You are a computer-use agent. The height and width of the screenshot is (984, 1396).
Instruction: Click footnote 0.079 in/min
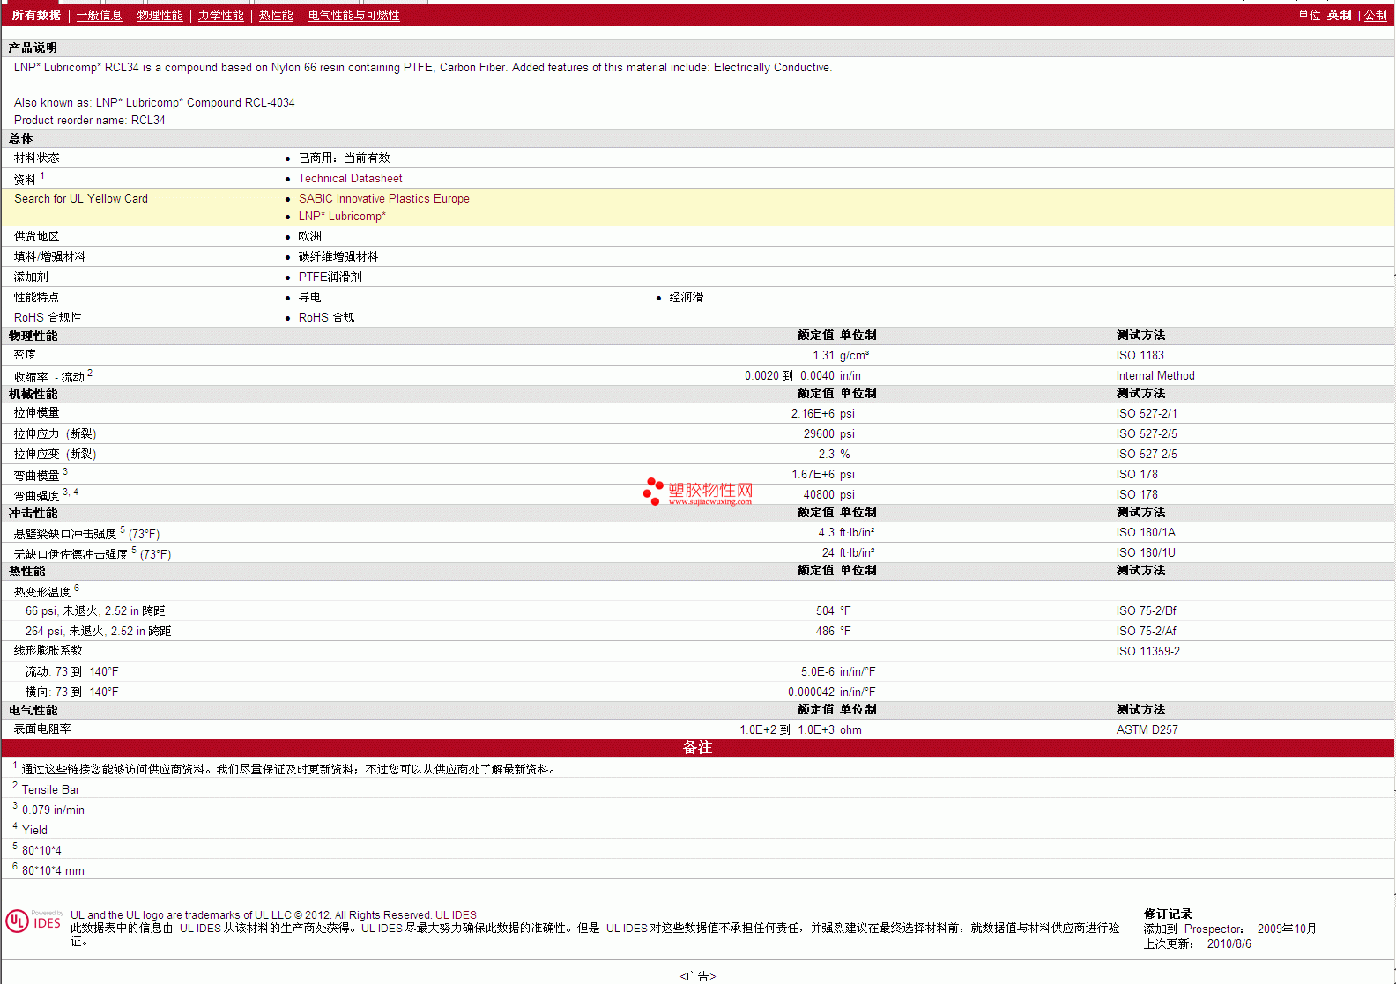tap(53, 810)
